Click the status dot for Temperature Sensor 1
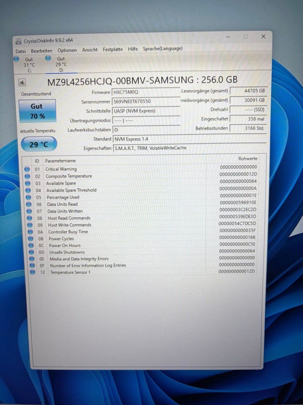The height and width of the screenshot is (405, 303). pos(33,272)
